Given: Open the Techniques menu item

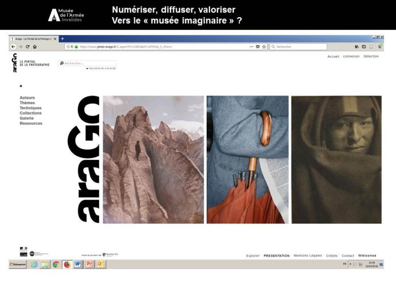Looking at the screenshot, I should pyautogui.click(x=30, y=108).
